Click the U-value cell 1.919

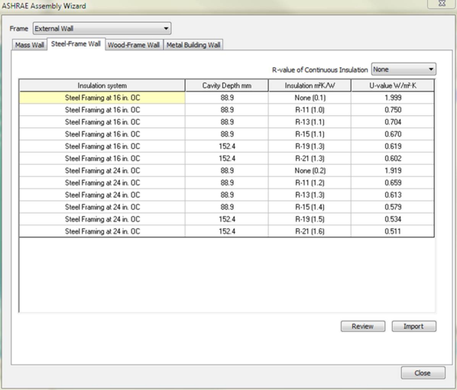[x=393, y=170]
